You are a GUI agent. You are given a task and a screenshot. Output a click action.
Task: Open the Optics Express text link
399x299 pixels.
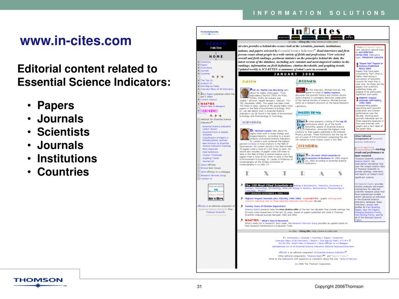pyautogui.click(x=332, y=93)
